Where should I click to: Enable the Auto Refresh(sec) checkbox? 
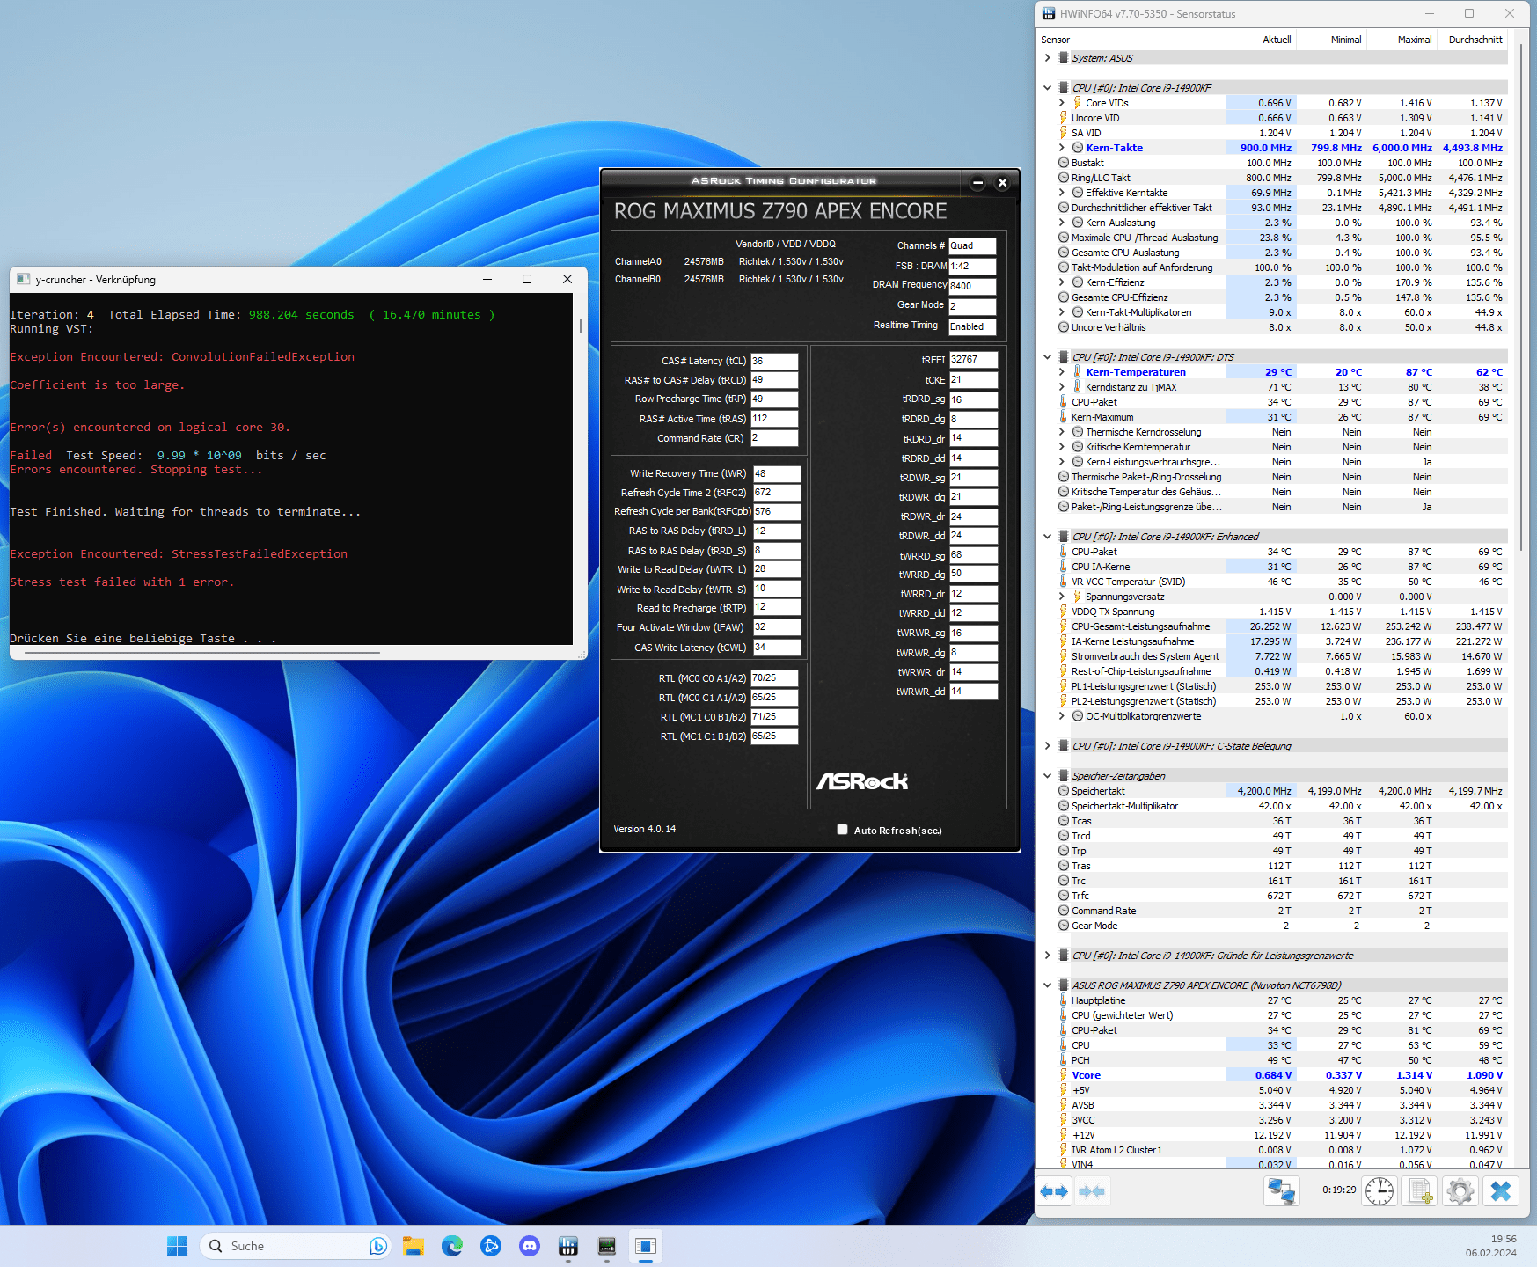click(842, 830)
